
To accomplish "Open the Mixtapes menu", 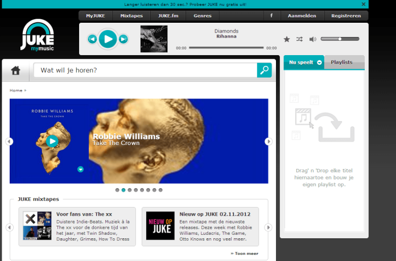I will pyautogui.click(x=131, y=16).
